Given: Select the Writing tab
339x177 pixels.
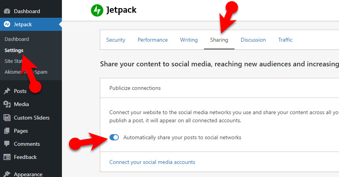Looking at the screenshot, I should point(189,40).
